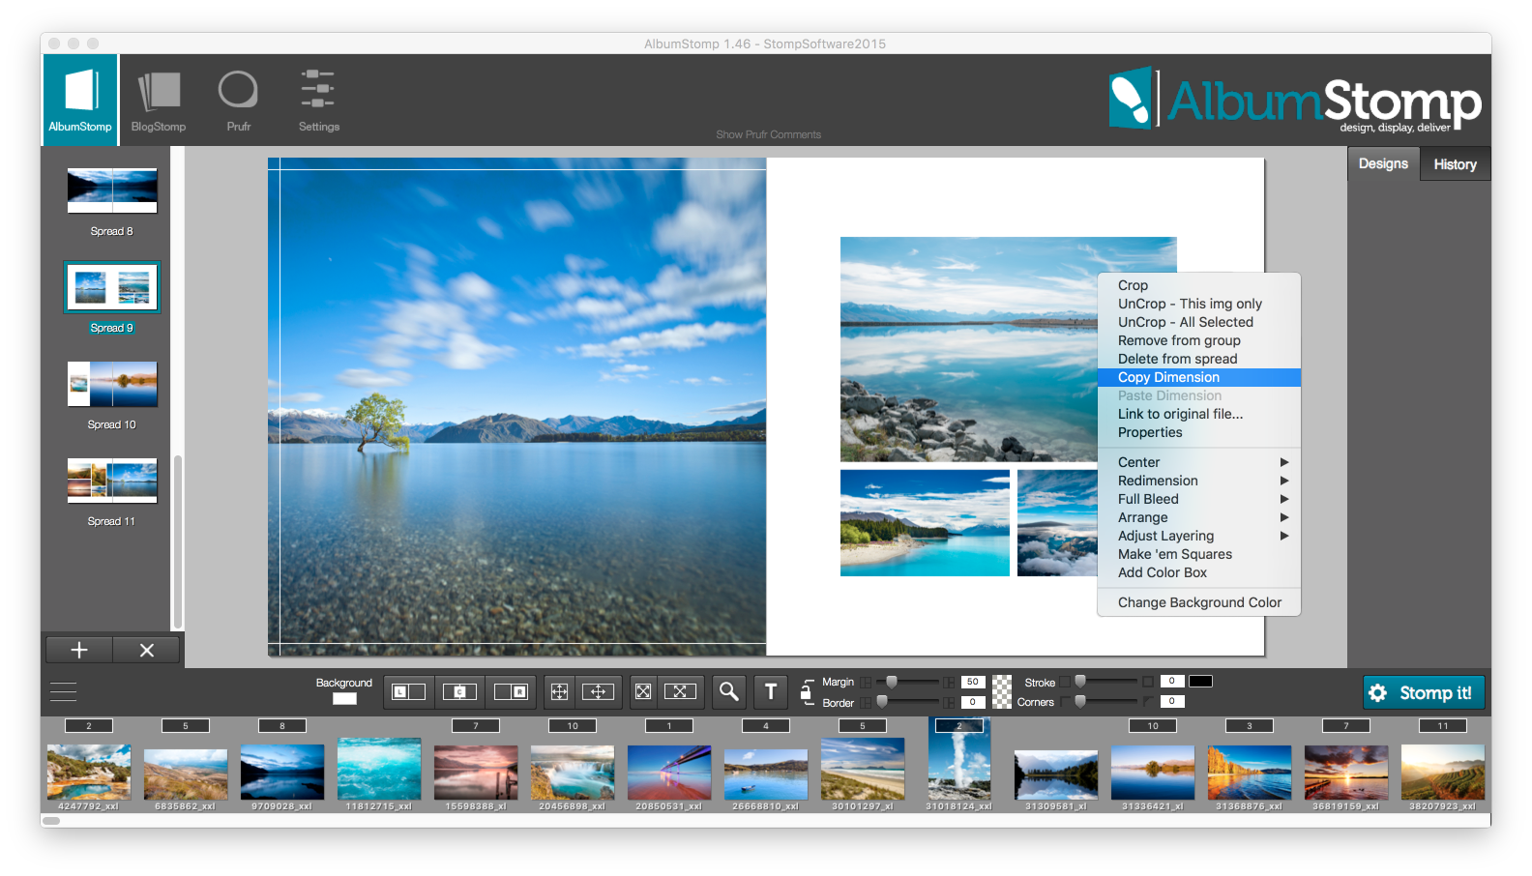Choose Remove from group
The image size is (1532, 876).
pyautogui.click(x=1199, y=340)
